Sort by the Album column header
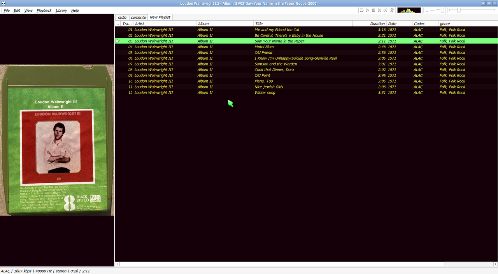 tap(224, 24)
